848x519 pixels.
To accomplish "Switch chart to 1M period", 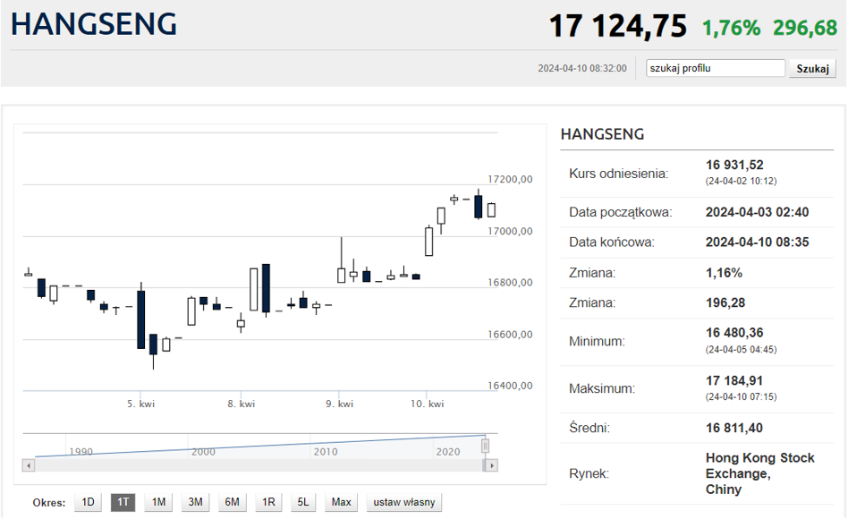I will [x=158, y=502].
